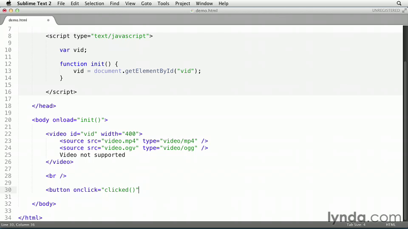Click the 'var vid;' text

click(73, 50)
